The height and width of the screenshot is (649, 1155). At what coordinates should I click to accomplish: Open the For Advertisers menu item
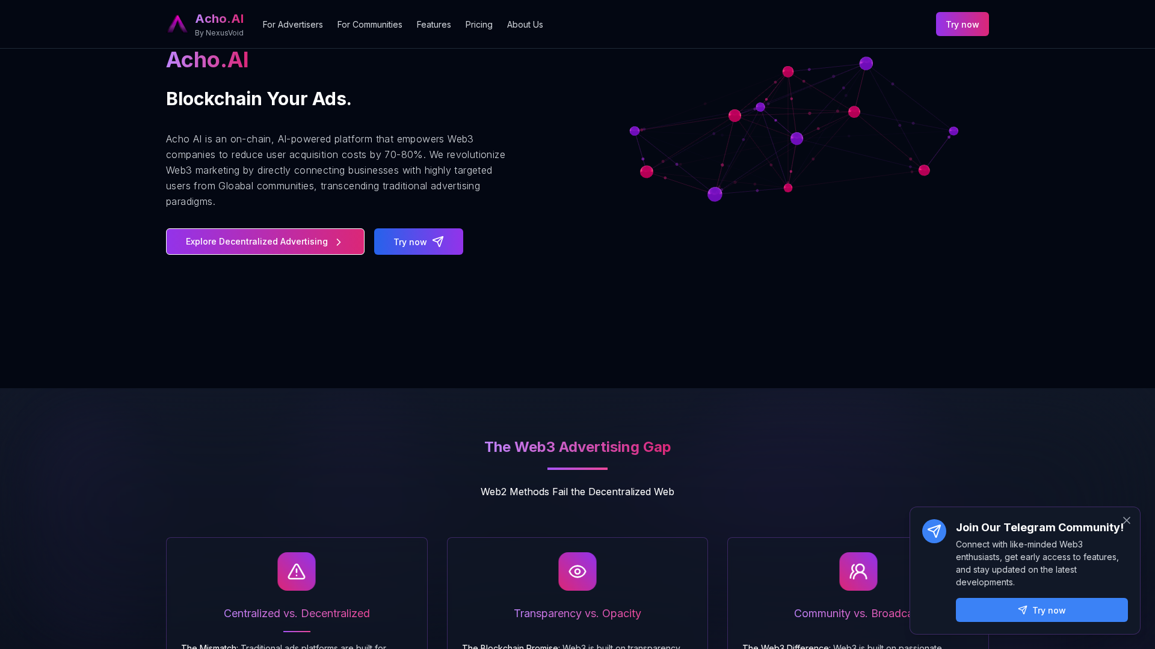pyautogui.click(x=292, y=25)
